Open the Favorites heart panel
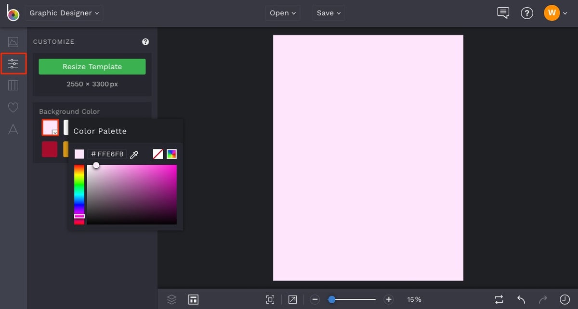The width and height of the screenshot is (578, 309). click(x=13, y=107)
